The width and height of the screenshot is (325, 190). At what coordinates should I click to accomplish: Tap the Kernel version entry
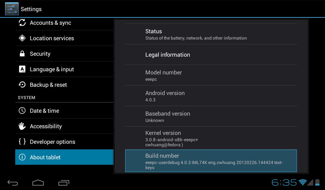(x=211, y=138)
